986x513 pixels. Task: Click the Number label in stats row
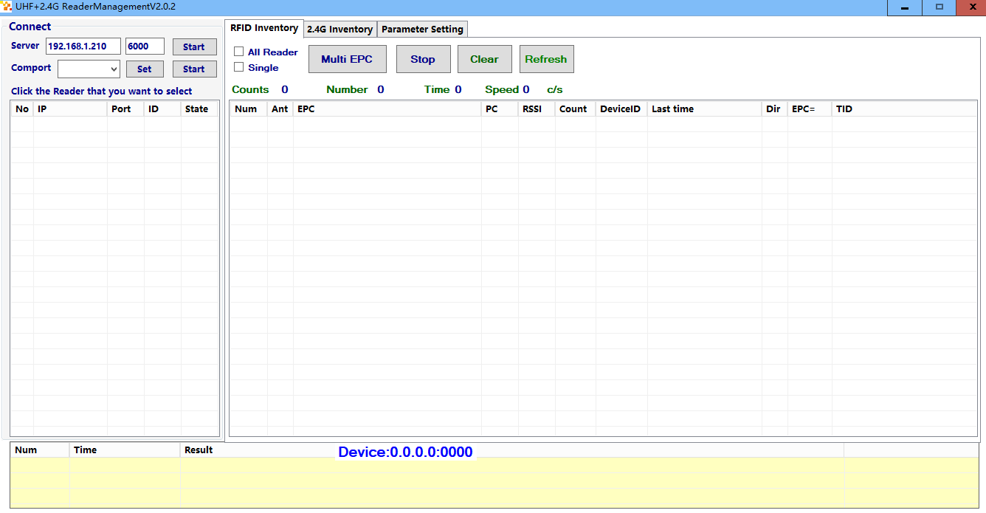347,89
